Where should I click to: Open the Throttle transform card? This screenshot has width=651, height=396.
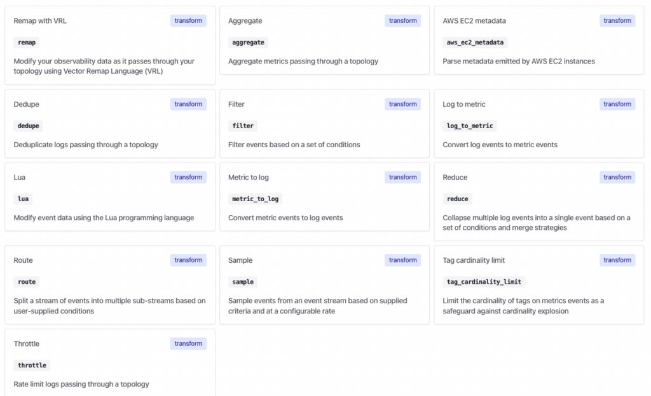(x=110, y=362)
